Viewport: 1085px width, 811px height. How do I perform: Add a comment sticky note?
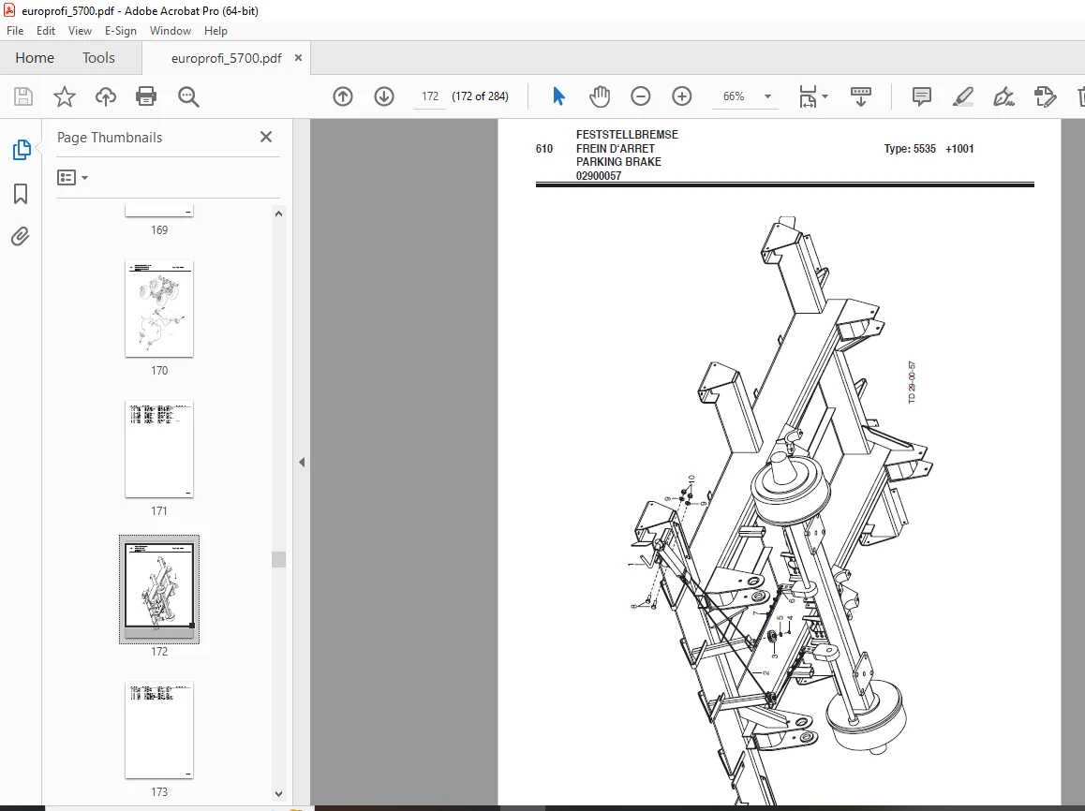[922, 96]
